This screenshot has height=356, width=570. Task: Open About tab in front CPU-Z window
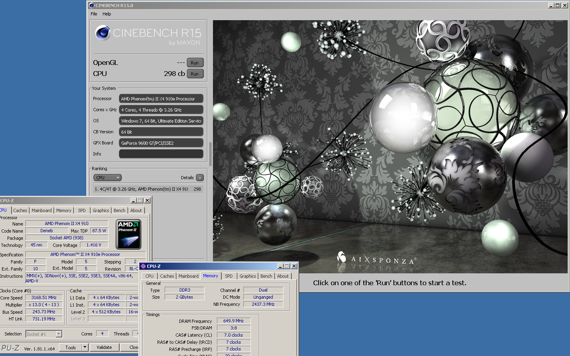click(x=283, y=276)
